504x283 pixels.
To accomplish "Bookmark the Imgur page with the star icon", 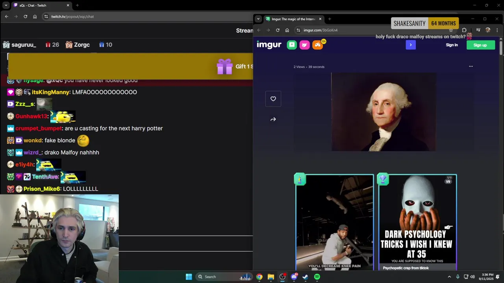I will tap(451, 30).
